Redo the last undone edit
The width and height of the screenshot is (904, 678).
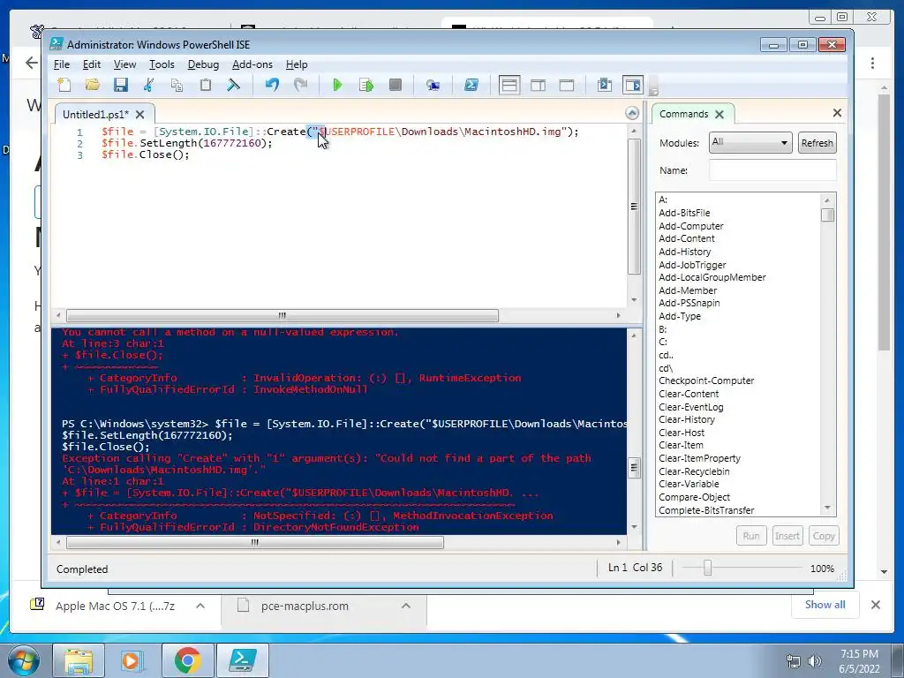tap(300, 86)
